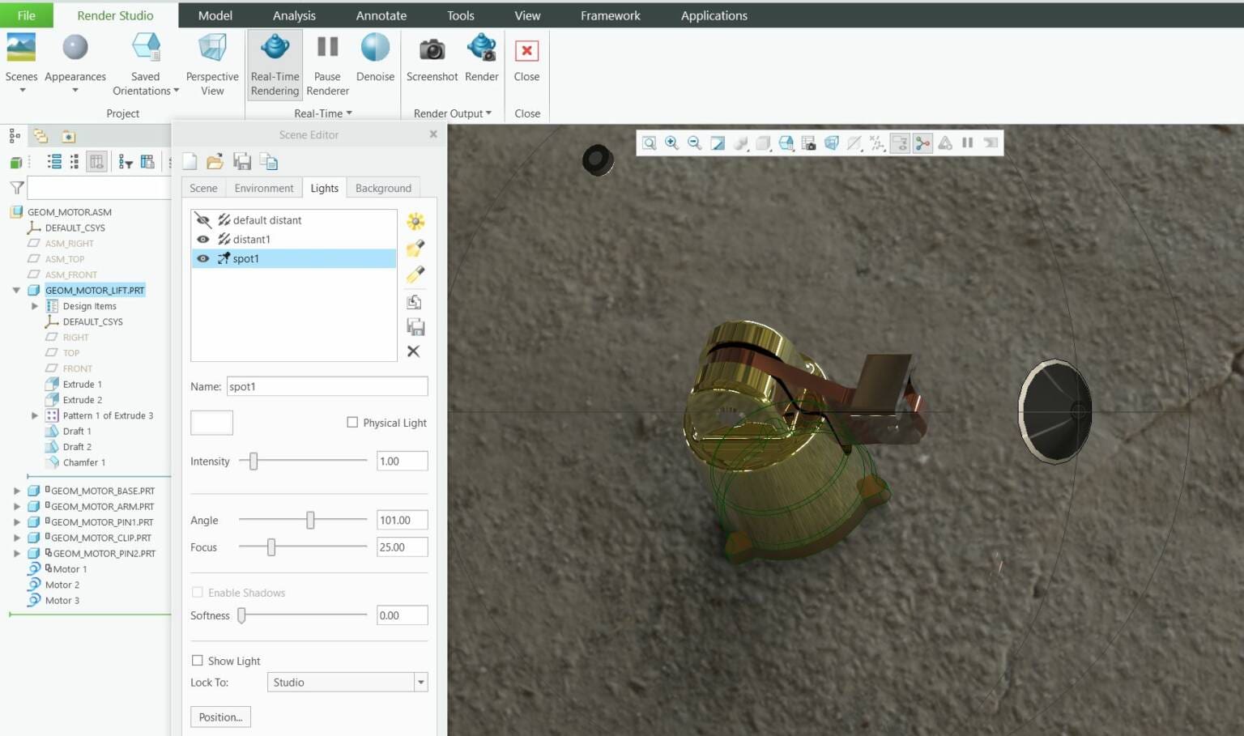
Task: Click the Angle slider handle
Action: pos(310,520)
